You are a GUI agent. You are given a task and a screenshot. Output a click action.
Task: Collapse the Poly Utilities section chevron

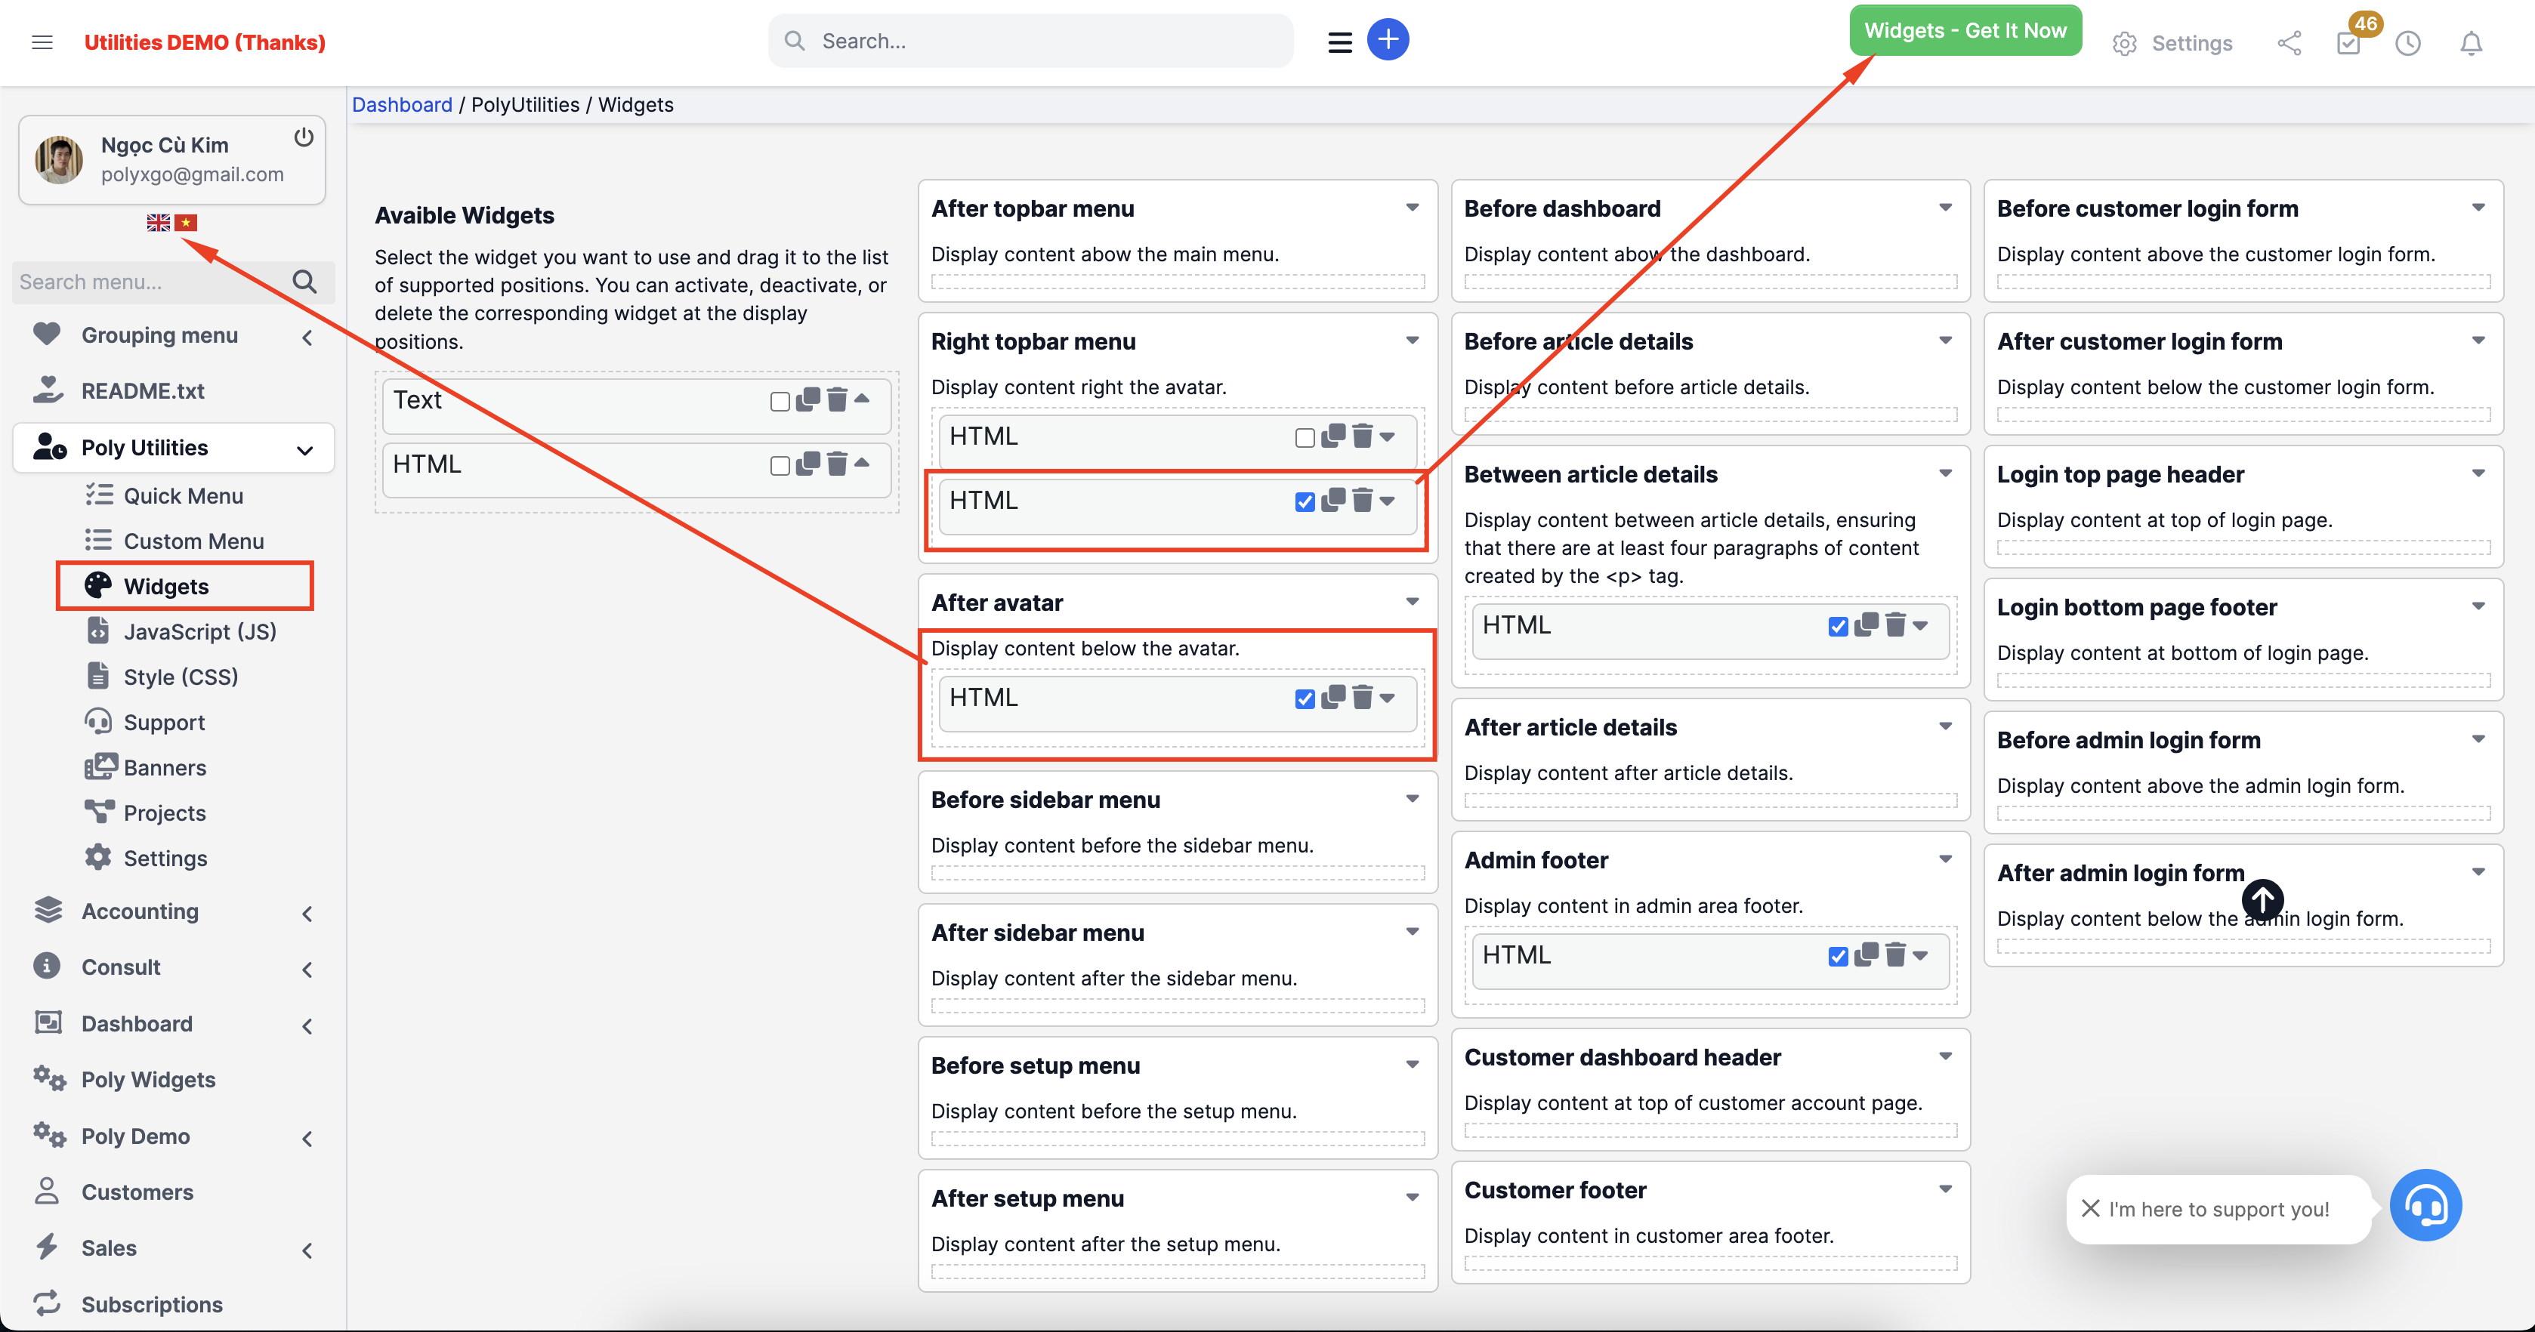[305, 448]
